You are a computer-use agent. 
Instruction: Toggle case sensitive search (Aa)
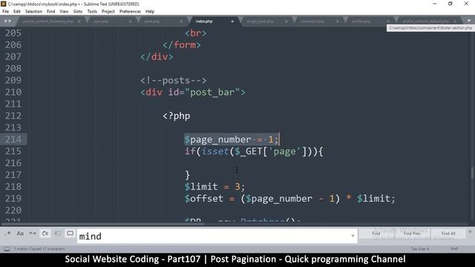point(20,234)
